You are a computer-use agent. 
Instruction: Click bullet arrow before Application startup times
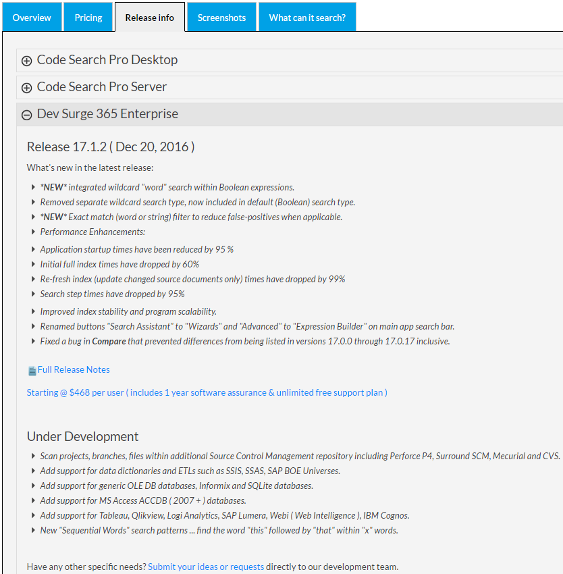coord(33,249)
